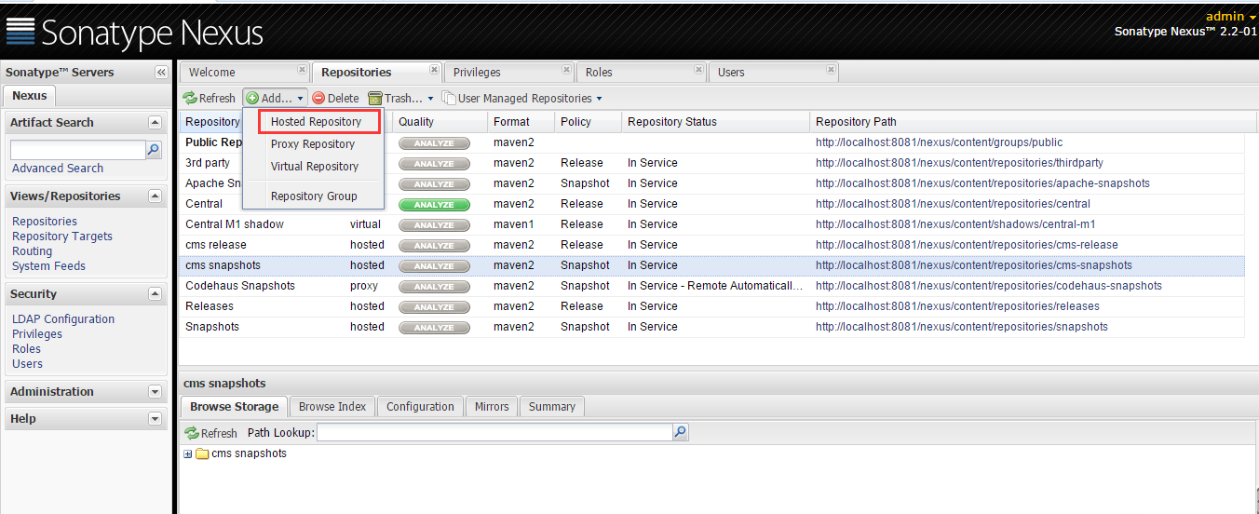Close the Roles tab
1259x514 pixels.
click(698, 69)
